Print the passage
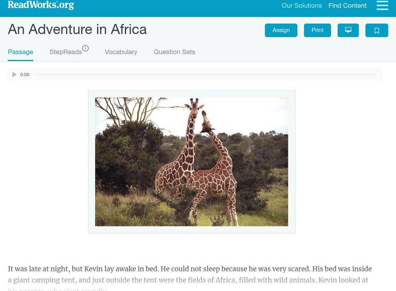This screenshot has height=291, width=396. 317,30
